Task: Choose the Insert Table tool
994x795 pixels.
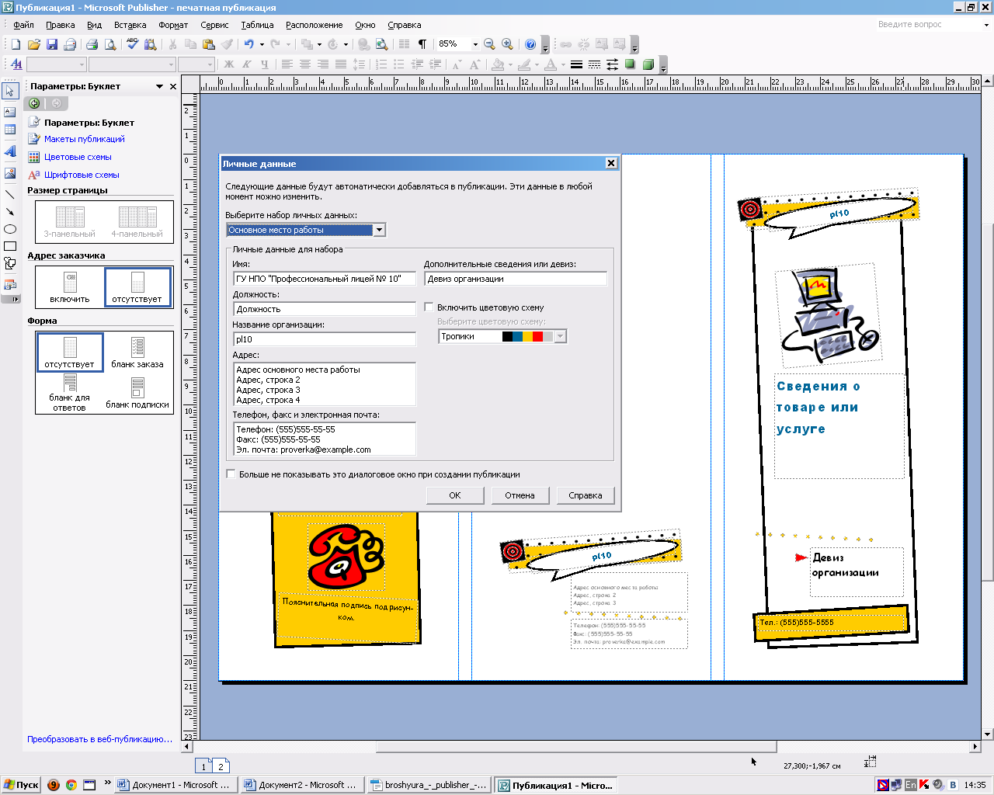Action: coord(10,130)
